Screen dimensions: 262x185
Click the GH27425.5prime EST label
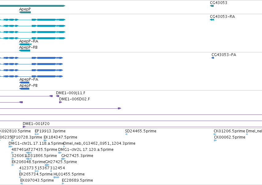[61, 162]
